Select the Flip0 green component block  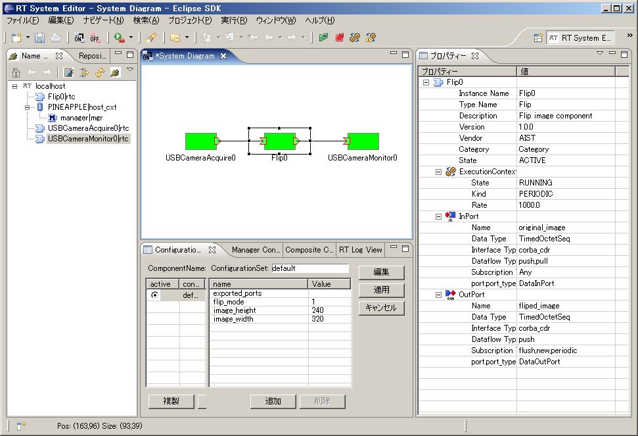point(279,141)
